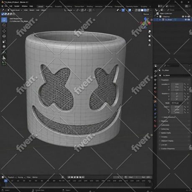Open the Particles properties tab icon
The image size is (192, 192).
pyautogui.click(x=155, y=105)
